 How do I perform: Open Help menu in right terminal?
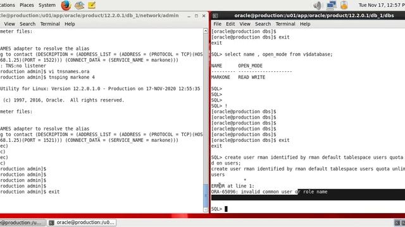305,24
